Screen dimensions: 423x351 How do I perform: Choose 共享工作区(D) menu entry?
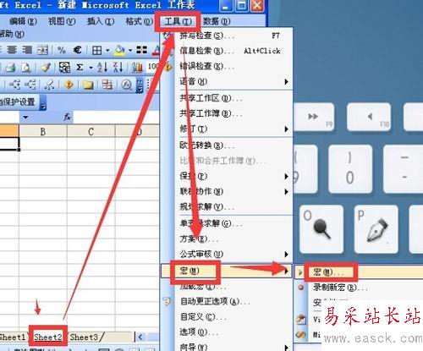(x=227, y=98)
